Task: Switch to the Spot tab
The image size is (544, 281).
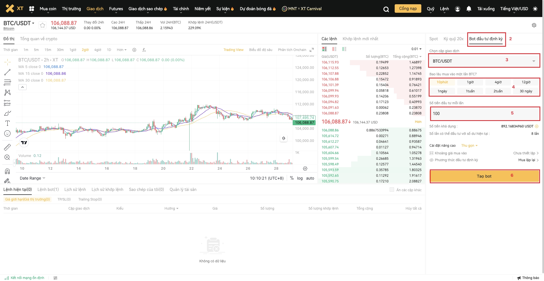Action: (433, 39)
